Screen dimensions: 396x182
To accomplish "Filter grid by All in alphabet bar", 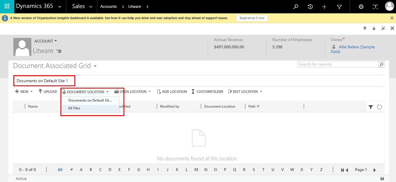I will [x=60, y=170].
